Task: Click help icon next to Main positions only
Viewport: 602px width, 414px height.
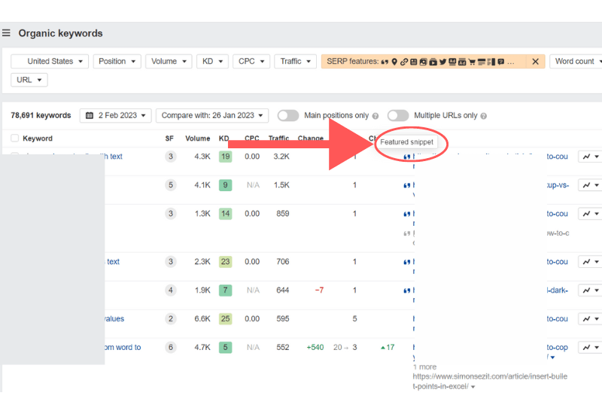Action: 376,116
